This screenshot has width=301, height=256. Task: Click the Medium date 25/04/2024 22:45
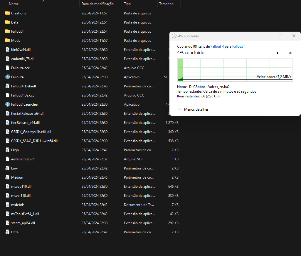click(95, 177)
